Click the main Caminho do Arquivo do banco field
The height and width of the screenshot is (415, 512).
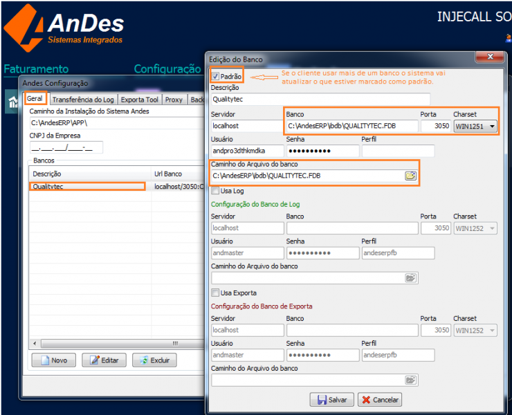pyautogui.click(x=308, y=176)
